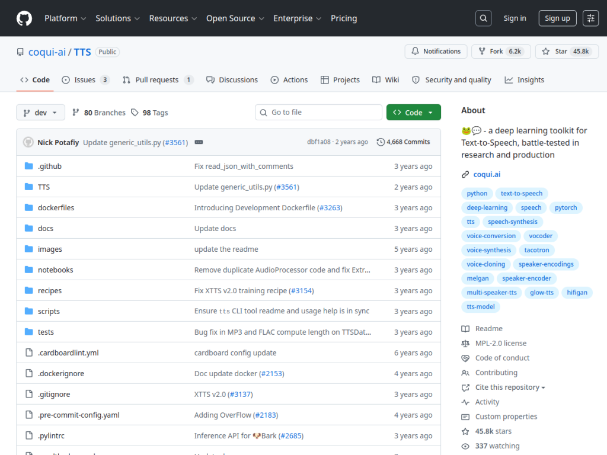Viewport: 607px width, 455px height.
Task: Open the dev branch selector dropdown
Action: coord(40,113)
